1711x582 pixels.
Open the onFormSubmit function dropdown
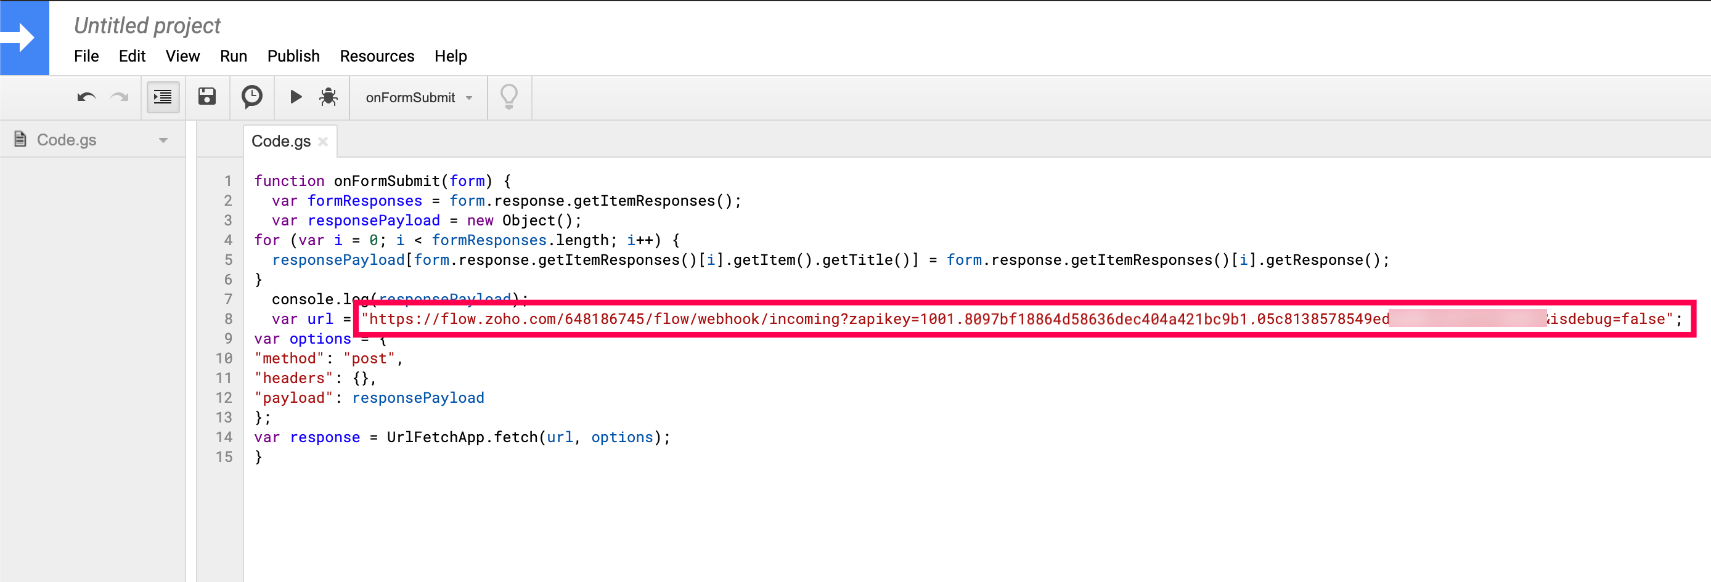[x=419, y=97]
